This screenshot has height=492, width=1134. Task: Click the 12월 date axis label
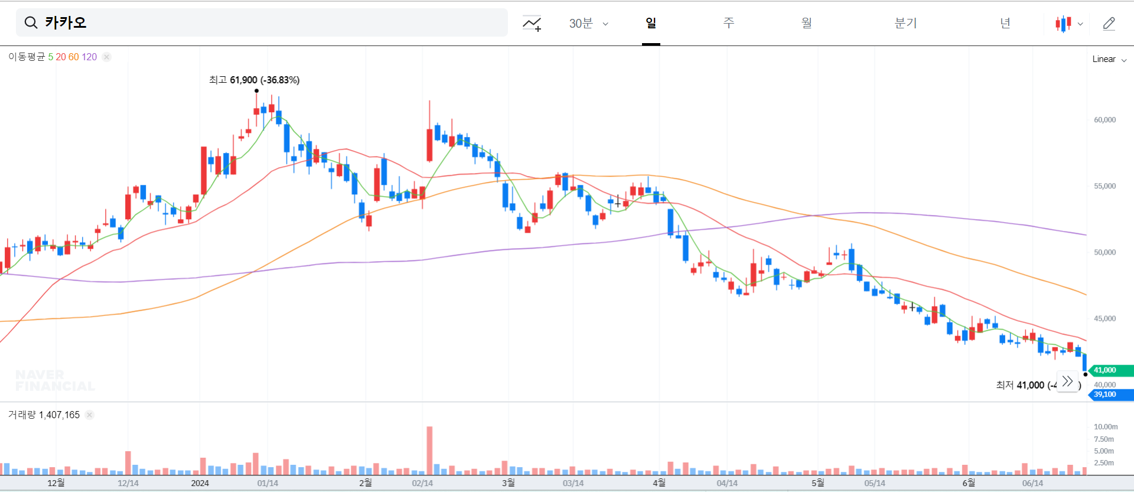[x=56, y=483]
